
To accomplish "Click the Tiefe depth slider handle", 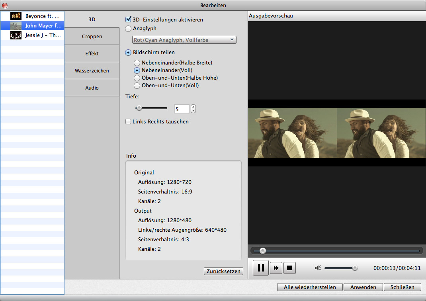I will 139,108.
